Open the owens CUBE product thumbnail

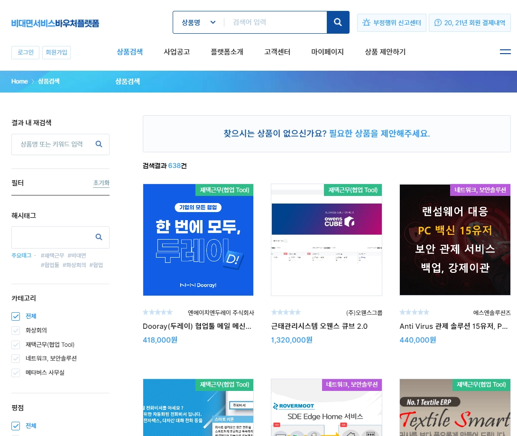326,240
